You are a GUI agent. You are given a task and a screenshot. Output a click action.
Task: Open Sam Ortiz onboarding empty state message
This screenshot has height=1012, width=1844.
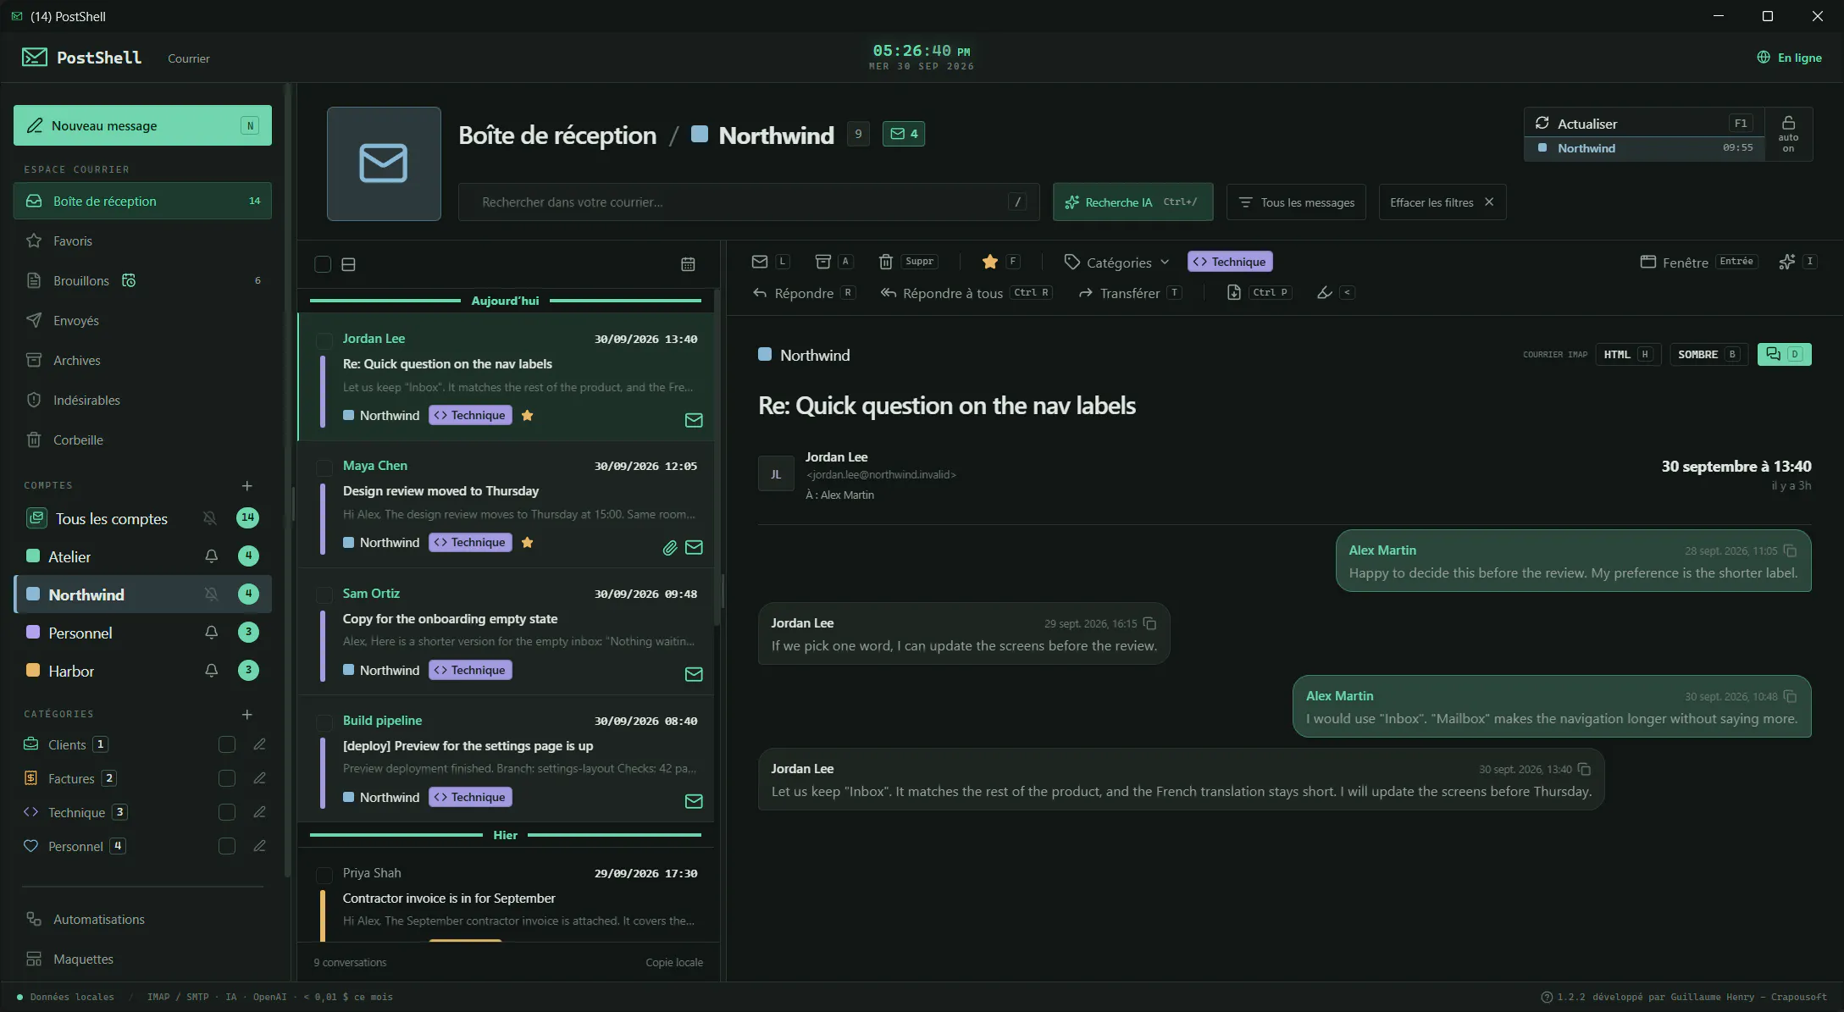click(506, 632)
